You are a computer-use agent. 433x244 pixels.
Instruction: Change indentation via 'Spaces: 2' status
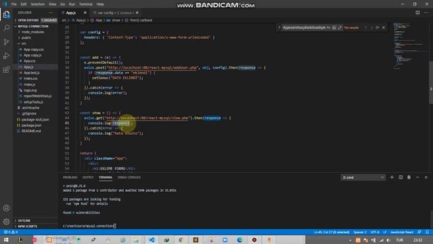(x=360, y=232)
